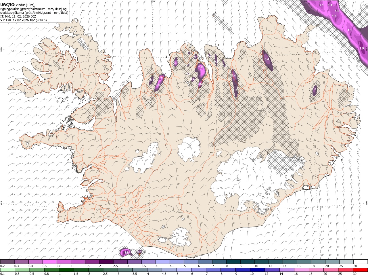Pick the dark plum 0.2 swatch starting the top legend row
Viewport: 368px width, 276px height.
(x=7, y=262)
